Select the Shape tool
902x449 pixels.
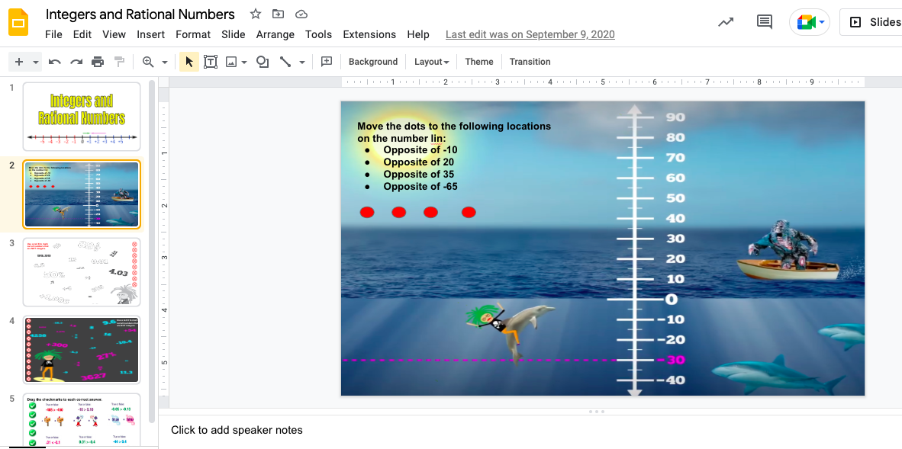click(262, 61)
